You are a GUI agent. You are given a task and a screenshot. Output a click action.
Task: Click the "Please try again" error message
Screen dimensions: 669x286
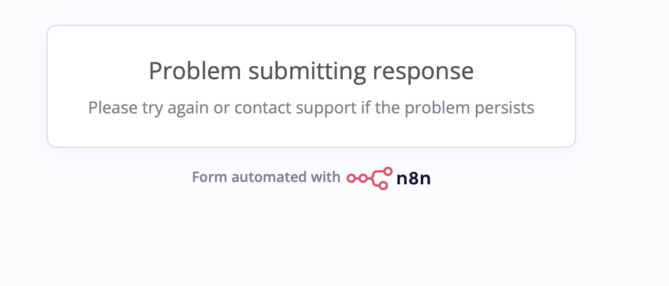(311, 108)
